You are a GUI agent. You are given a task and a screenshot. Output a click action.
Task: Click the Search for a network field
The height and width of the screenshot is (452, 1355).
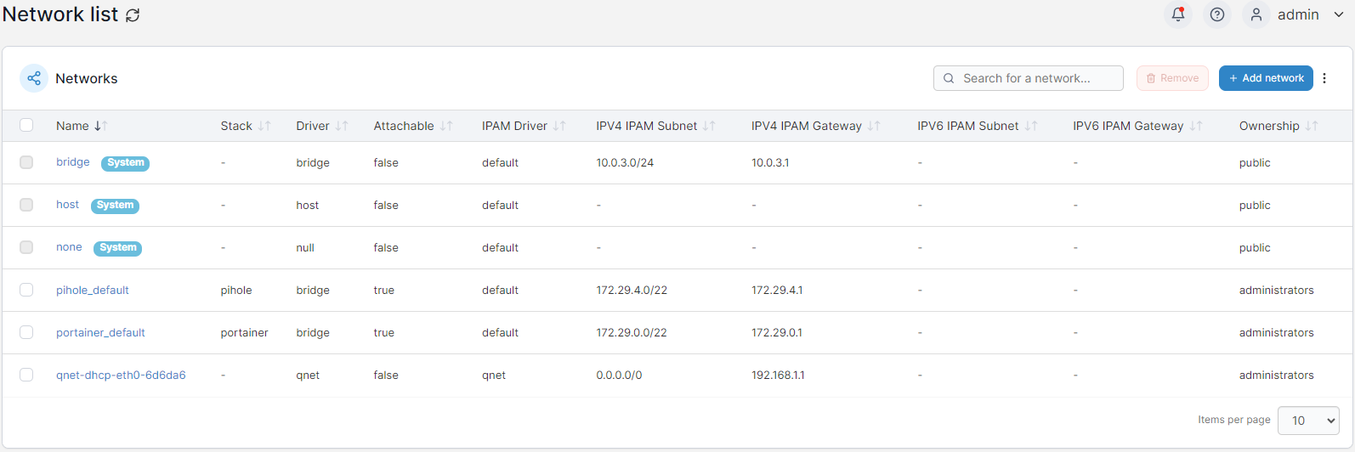point(1029,78)
